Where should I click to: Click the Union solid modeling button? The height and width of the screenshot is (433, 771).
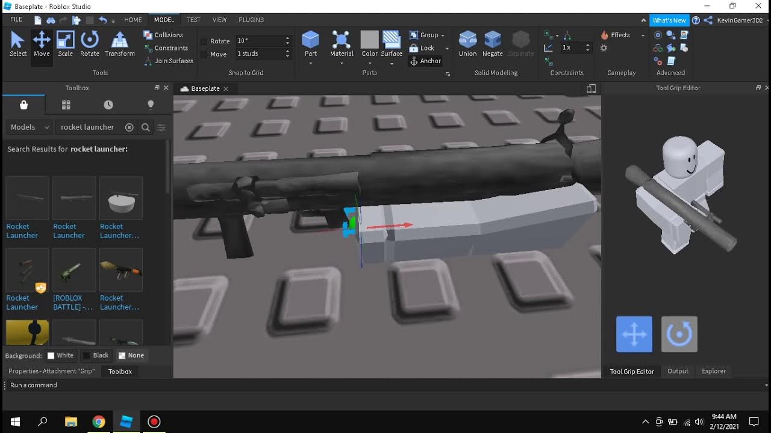[467, 44]
